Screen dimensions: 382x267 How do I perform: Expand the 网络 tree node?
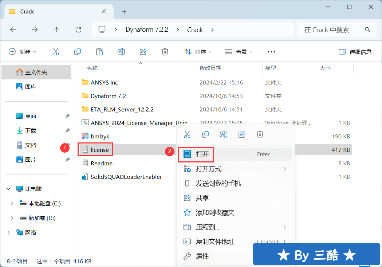pyautogui.click(x=8, y=233)
